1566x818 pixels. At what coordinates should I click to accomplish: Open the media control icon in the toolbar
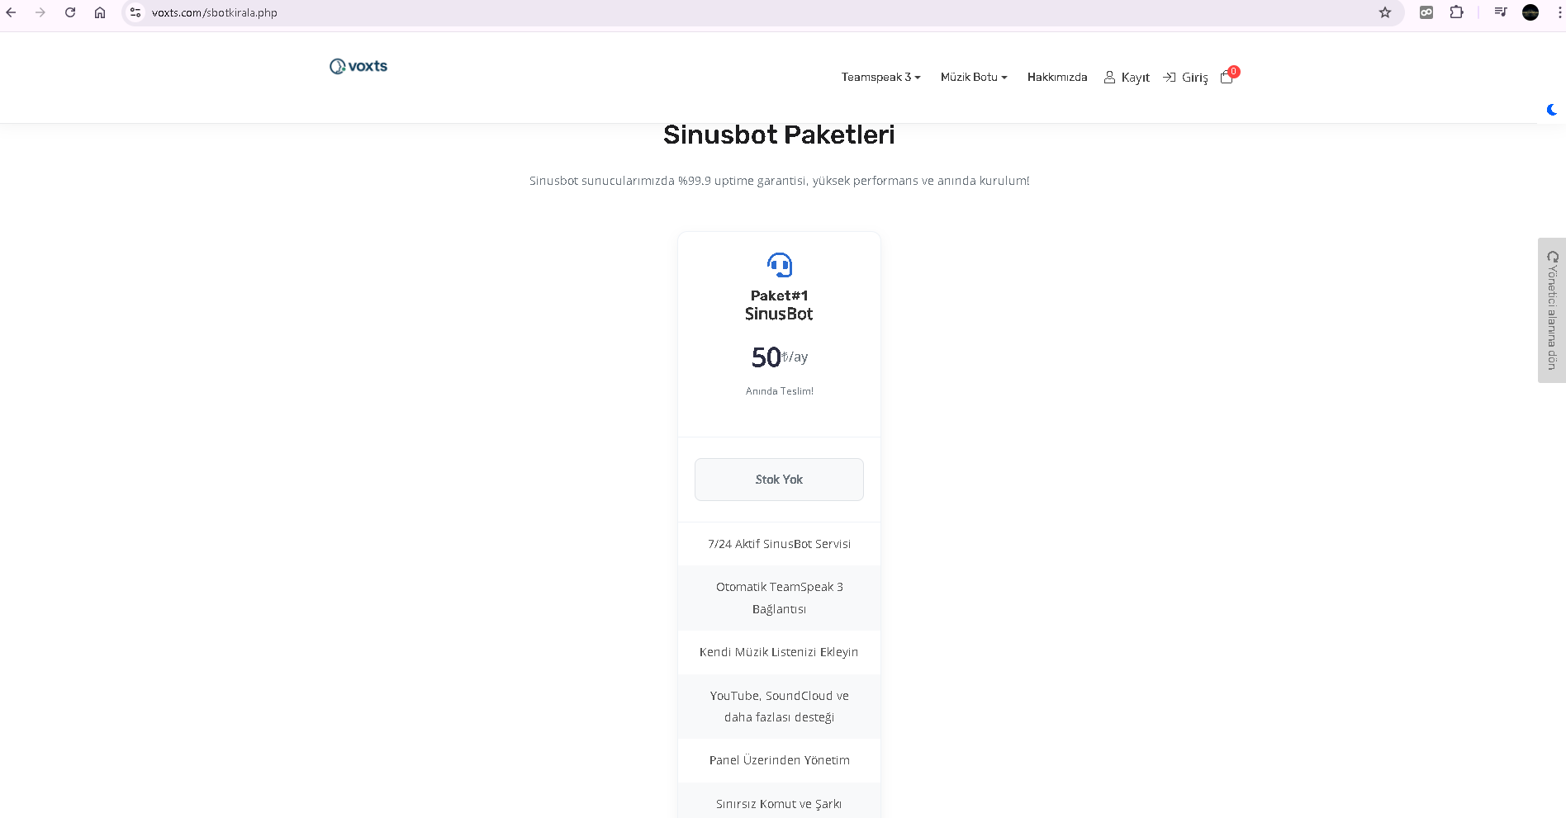pos(1501,12)
